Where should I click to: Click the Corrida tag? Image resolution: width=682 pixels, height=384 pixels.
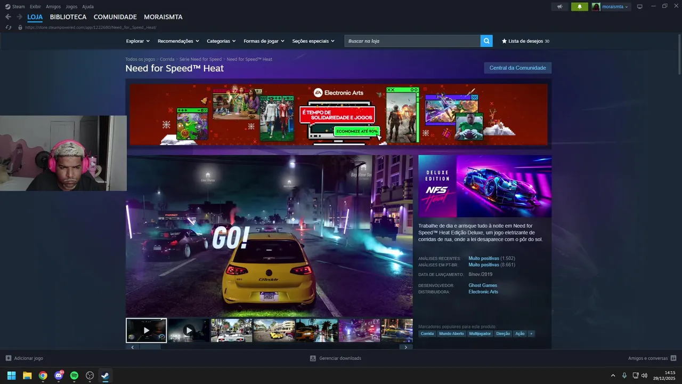pyautogui.click(x=427, y=334)
